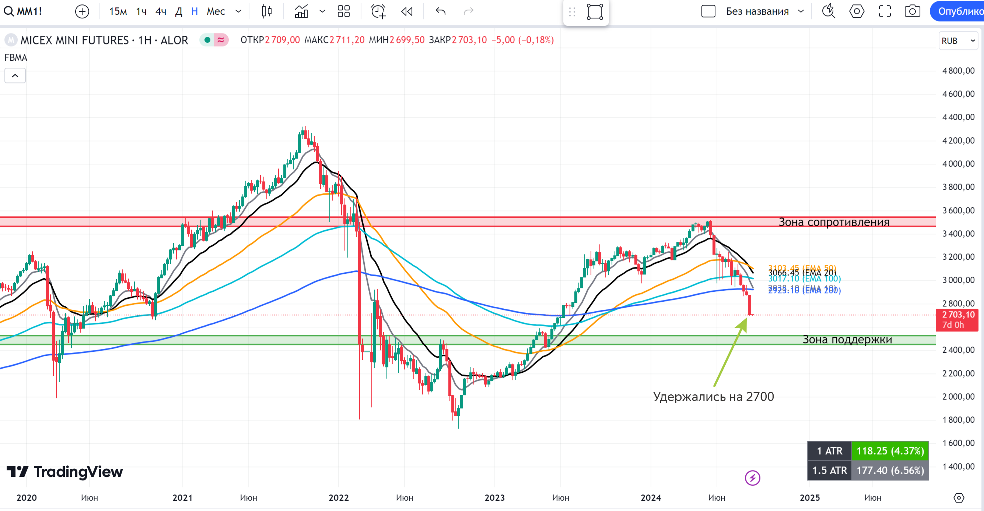This screenshot has width=984, height=511.
Task: Click the create alert clock icon
Action: 378,11
